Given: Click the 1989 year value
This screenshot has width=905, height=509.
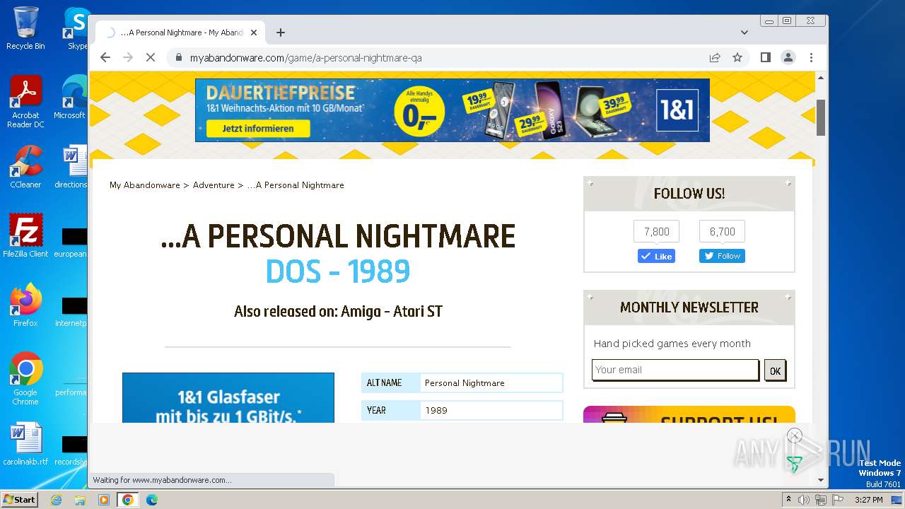Looking at the screenshot, I should 436,410.
